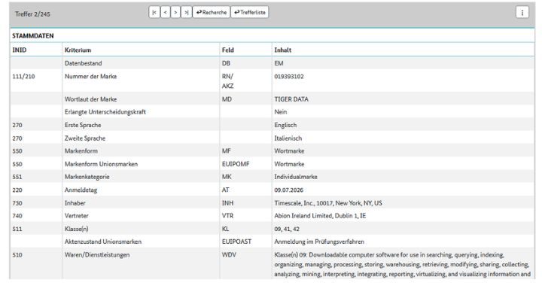Go to first hit with |< button
The width and height of the screenshot is (542, 301).
click(x=154, y=13)
